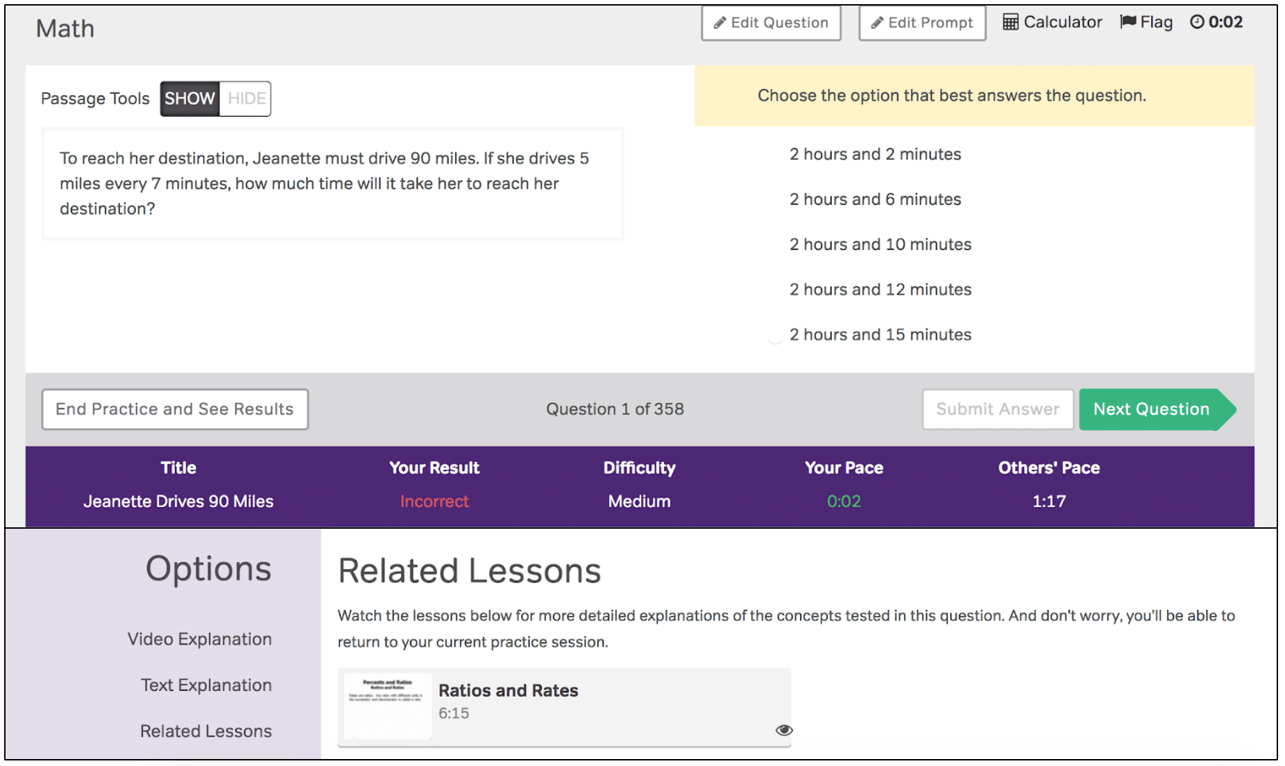Select answer 2 hours and 12 minutes
The height and width of the screenshot is (766, 1285).
pos(880,289)
